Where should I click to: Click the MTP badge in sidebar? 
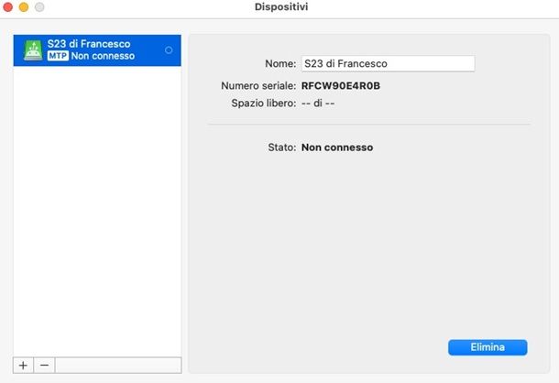[57, 56]
